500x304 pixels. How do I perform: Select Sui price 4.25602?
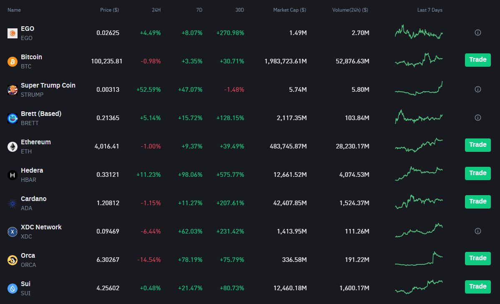pos(108,289)
